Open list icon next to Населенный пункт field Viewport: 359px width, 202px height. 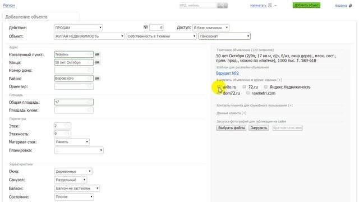pyautogui.click(x=97, y=54)
